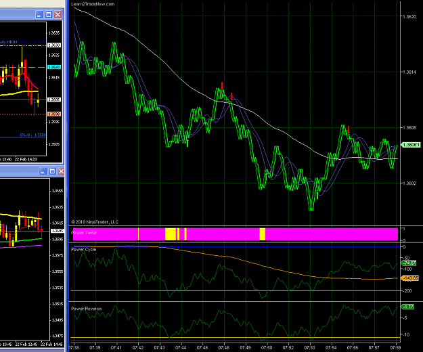The height and width of the screenshot is (352, 423).
Task: Click the 1.3608 main chart price label
Action: pos(409,127)
